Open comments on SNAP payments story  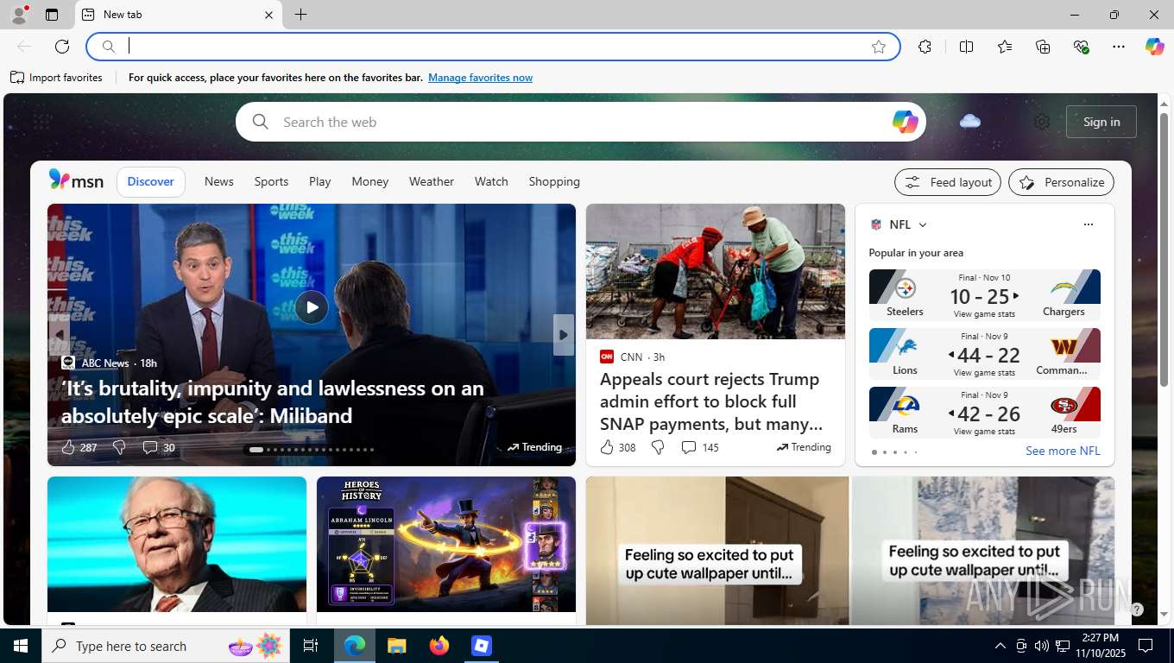pos(699,447)
